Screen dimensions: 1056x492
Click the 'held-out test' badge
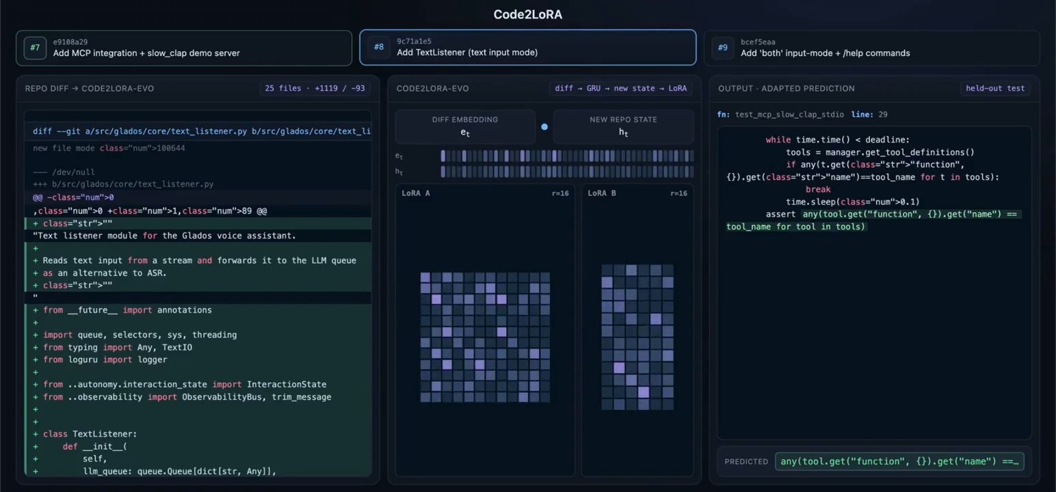point(995,88)
